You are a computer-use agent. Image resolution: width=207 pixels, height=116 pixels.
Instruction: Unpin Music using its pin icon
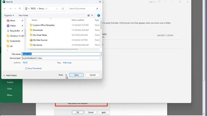click(22, 21)
